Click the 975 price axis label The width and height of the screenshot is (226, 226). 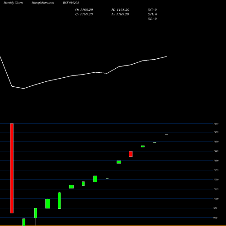(x=216, y=208)
